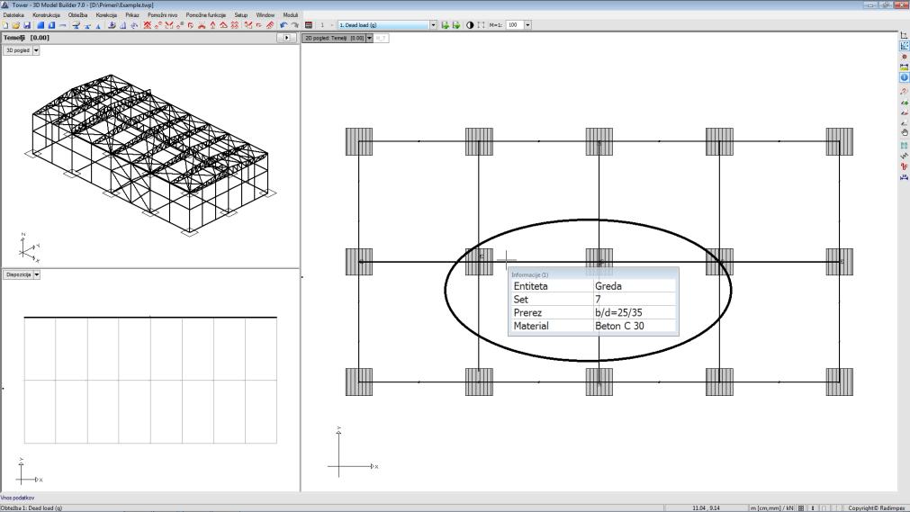Save the model with the floppy disk icon

pos(27,25)
